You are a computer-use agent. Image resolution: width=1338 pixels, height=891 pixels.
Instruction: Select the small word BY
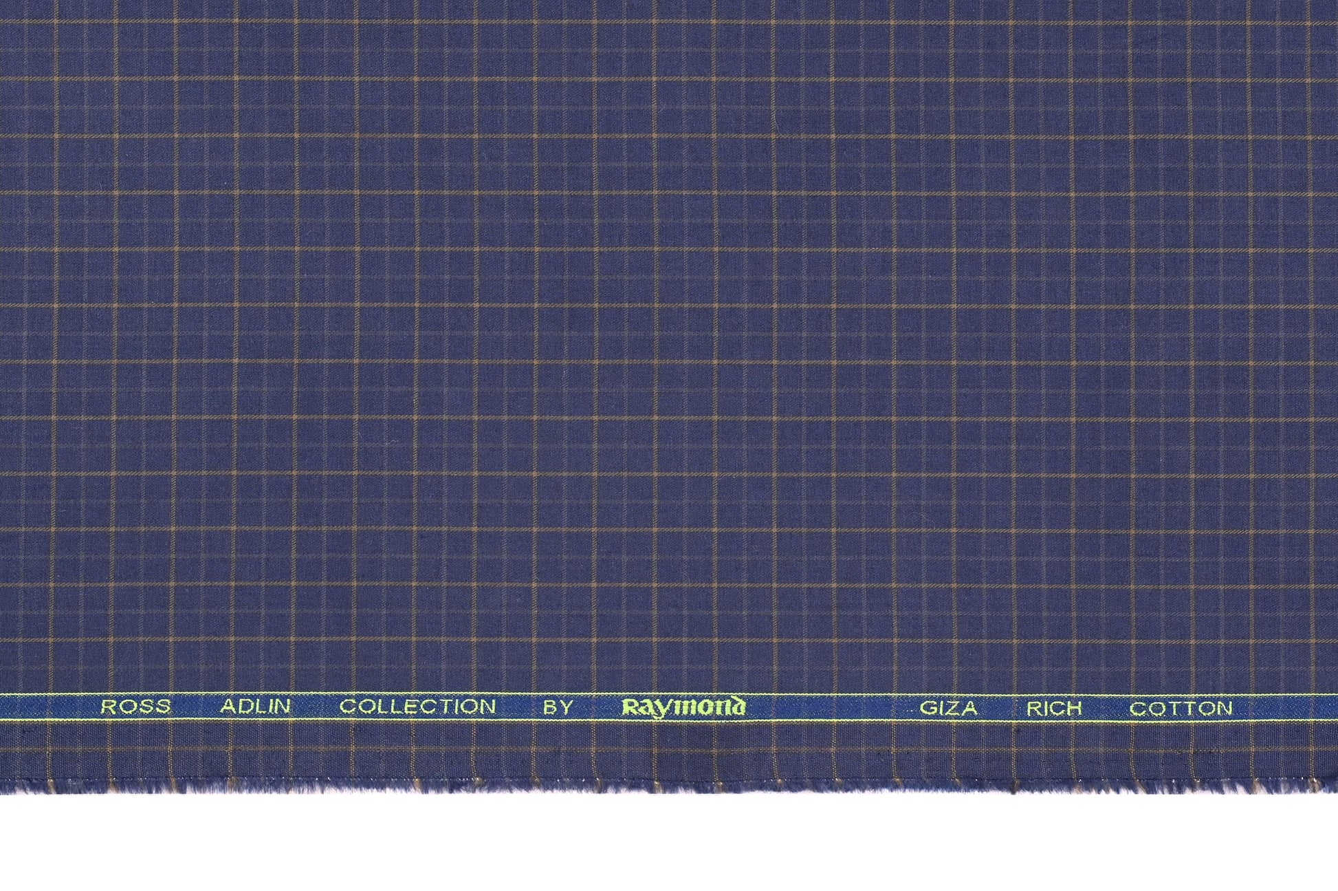pos(558,707)
